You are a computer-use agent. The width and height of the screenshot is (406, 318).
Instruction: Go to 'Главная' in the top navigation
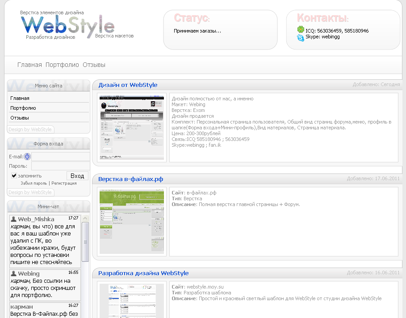(x=29, y=65)
